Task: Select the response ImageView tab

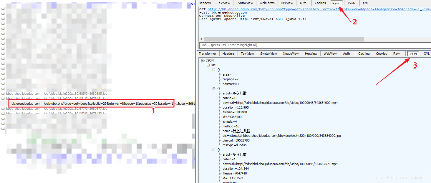Action: pyautogui.click(x=291, y=54)
